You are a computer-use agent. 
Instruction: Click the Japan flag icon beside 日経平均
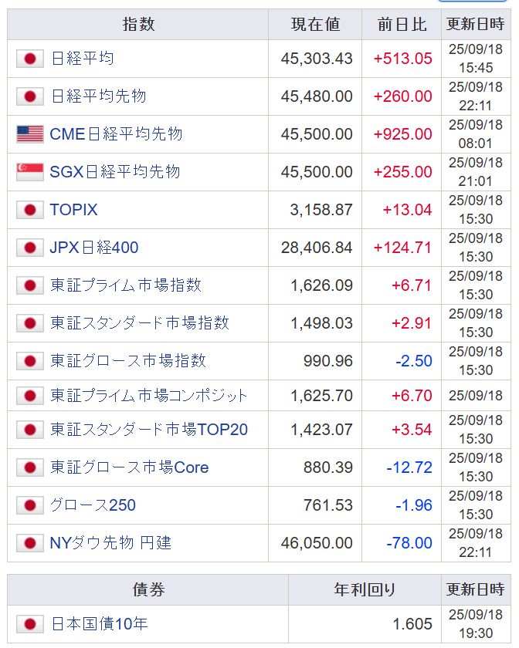pos(30,59)
